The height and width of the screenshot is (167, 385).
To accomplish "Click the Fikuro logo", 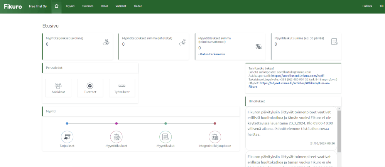I will tap(13, 7).
